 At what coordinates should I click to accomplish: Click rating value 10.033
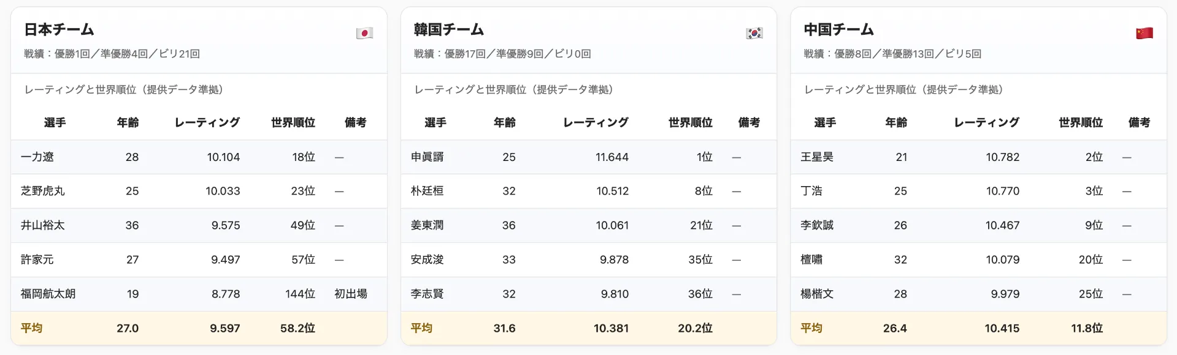(x=223, y=192)
